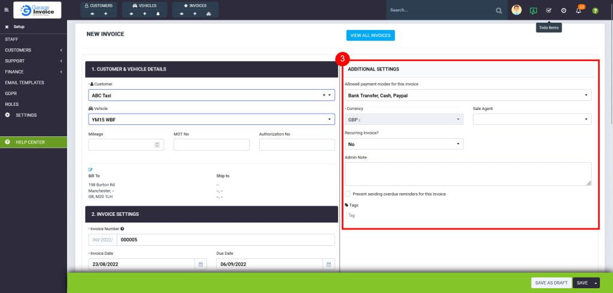
Task: Click the last icon under the Invoices shortcut
Action: [208, 14]
